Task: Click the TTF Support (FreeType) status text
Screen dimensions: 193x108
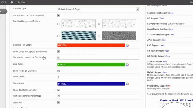Action: [x=161, y=34]
